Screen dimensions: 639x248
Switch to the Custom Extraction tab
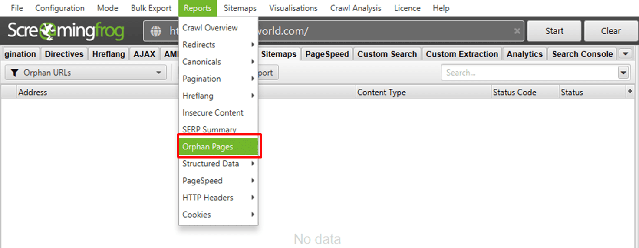click(x=462, y=54)
